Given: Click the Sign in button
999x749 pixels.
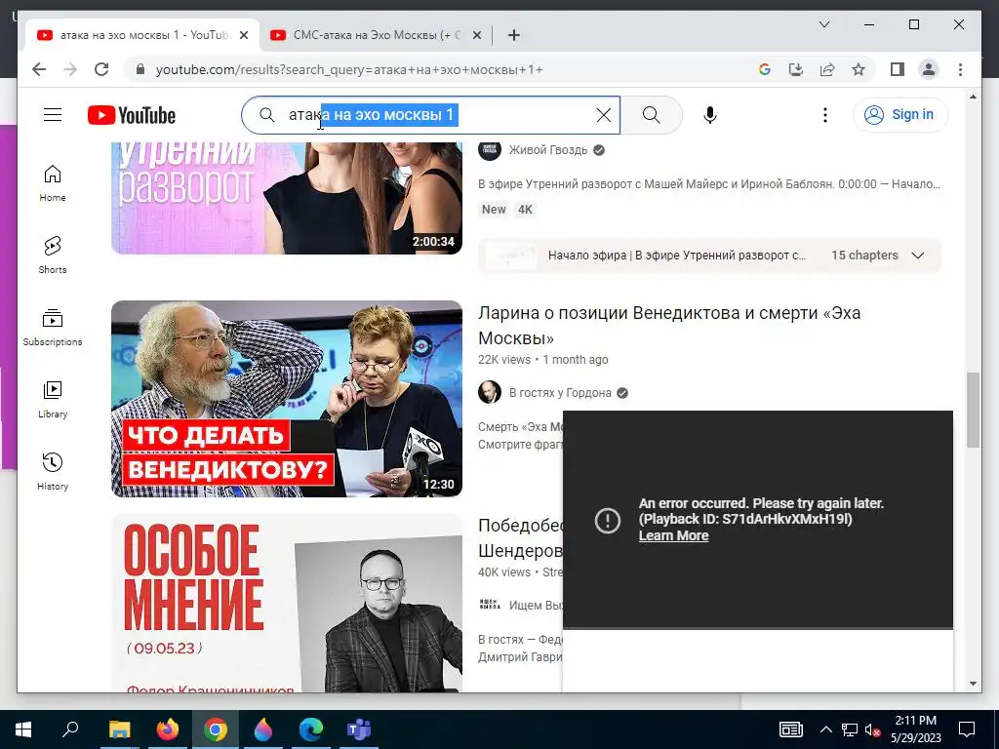Looking at the screenshot, I should point(899,115).
